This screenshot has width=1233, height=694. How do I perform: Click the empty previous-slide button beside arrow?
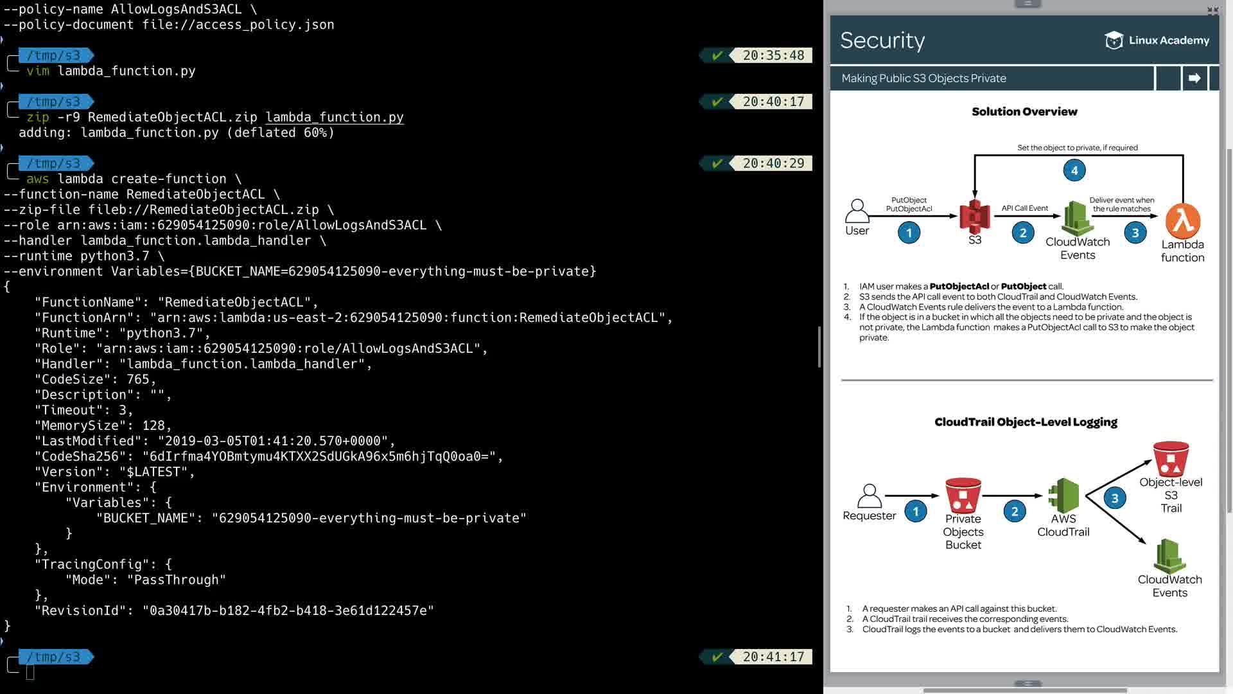tap(1168, 78)
